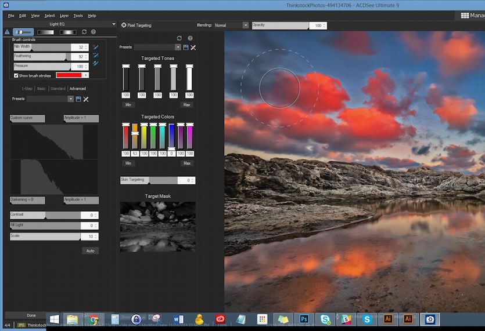Click the Light EQ reset icon
The width and height of the screenshot is (485, 331).
click(84, 32)
